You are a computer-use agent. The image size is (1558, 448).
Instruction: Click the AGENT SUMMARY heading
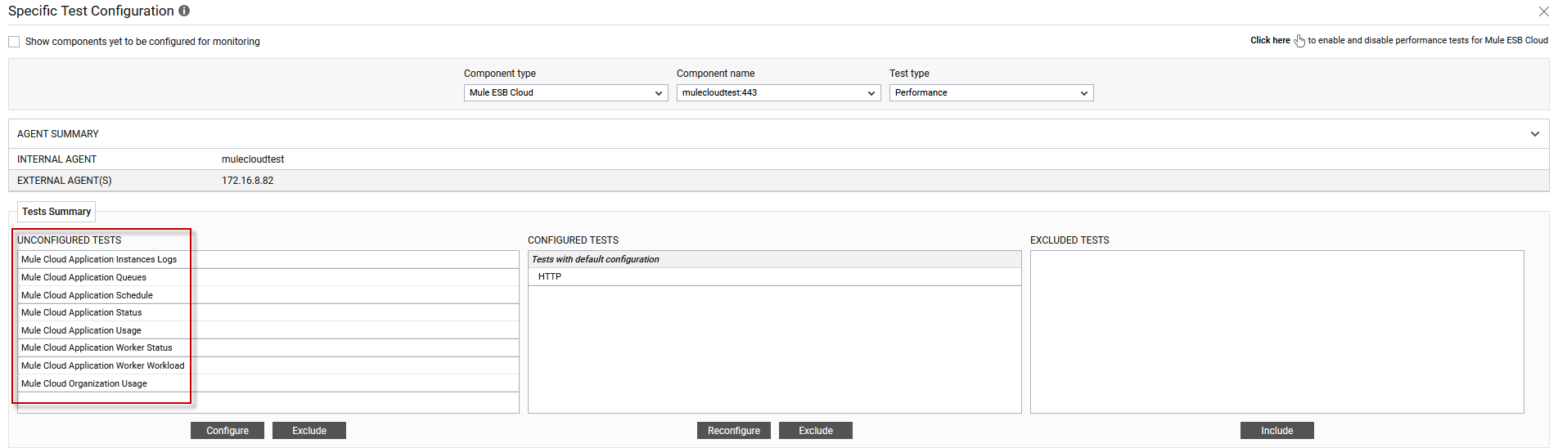(x=58, y=134)
